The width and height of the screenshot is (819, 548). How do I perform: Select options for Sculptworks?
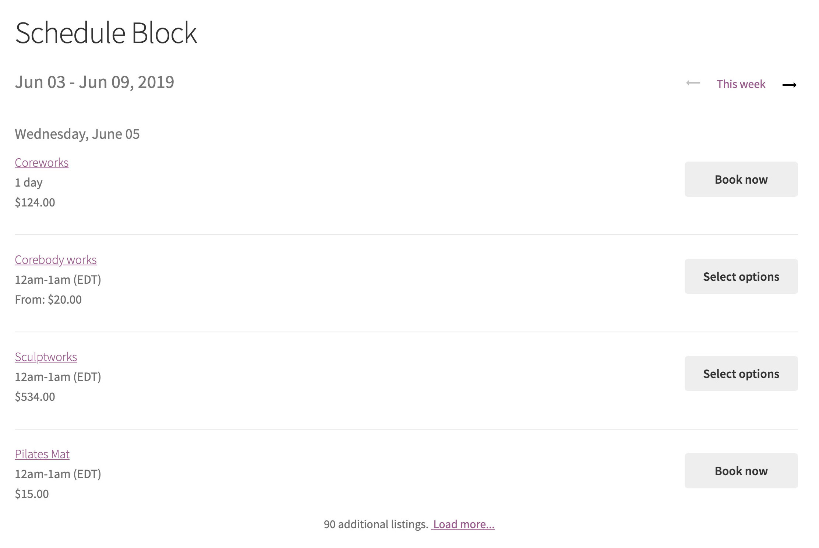tap(741, 374)
